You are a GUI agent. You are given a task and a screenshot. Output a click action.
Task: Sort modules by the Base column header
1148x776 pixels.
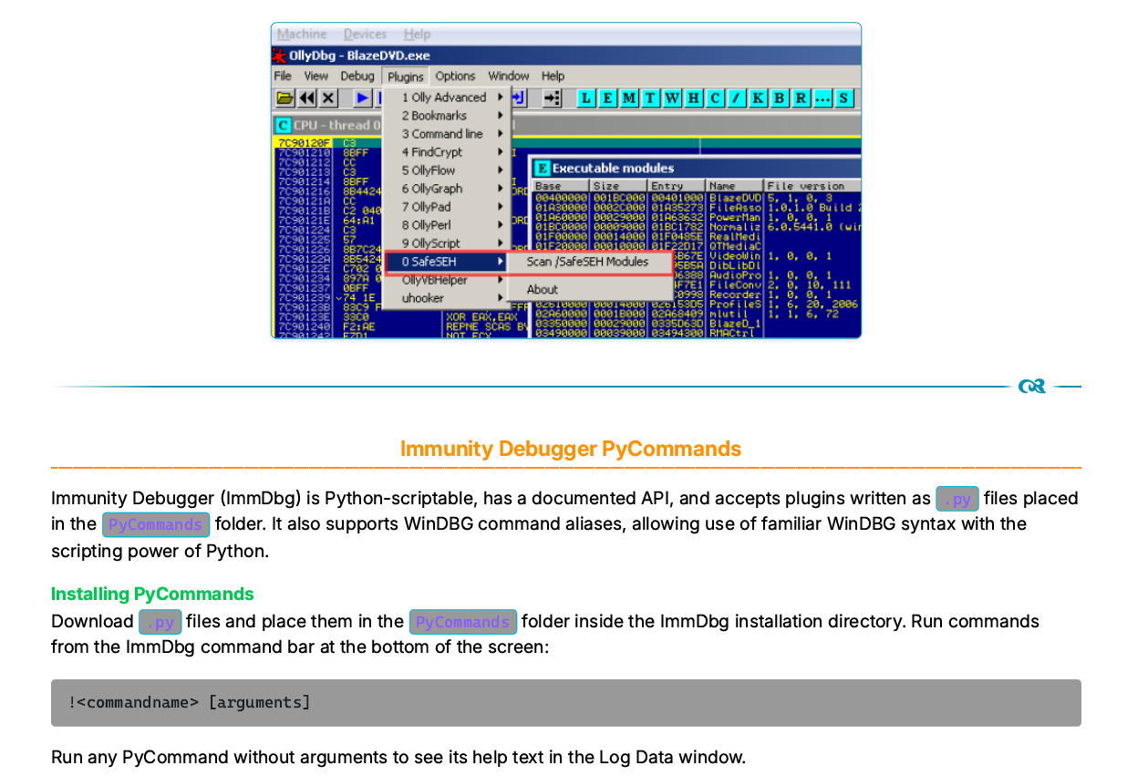click(560, 186)
